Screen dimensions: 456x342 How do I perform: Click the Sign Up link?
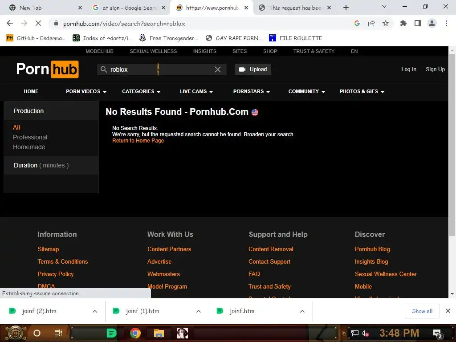tap(435, 69)
